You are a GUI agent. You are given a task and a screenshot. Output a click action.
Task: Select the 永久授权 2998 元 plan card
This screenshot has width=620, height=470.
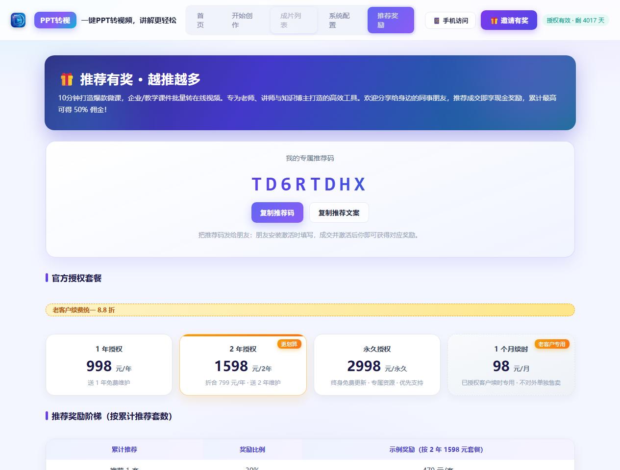[x=377, y=365]
